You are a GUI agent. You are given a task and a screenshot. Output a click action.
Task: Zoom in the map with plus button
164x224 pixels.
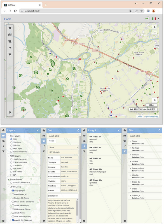pyautogui.click(x=154, y=27)
